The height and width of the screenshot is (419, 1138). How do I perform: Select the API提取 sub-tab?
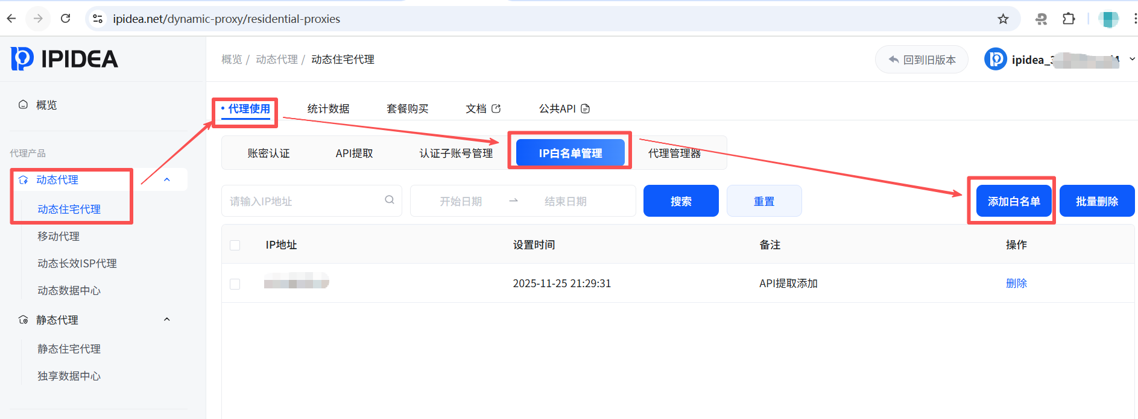(x=355, y=153)
